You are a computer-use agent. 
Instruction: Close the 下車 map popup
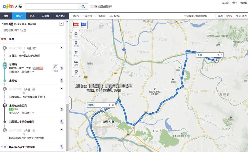(221, 55)
